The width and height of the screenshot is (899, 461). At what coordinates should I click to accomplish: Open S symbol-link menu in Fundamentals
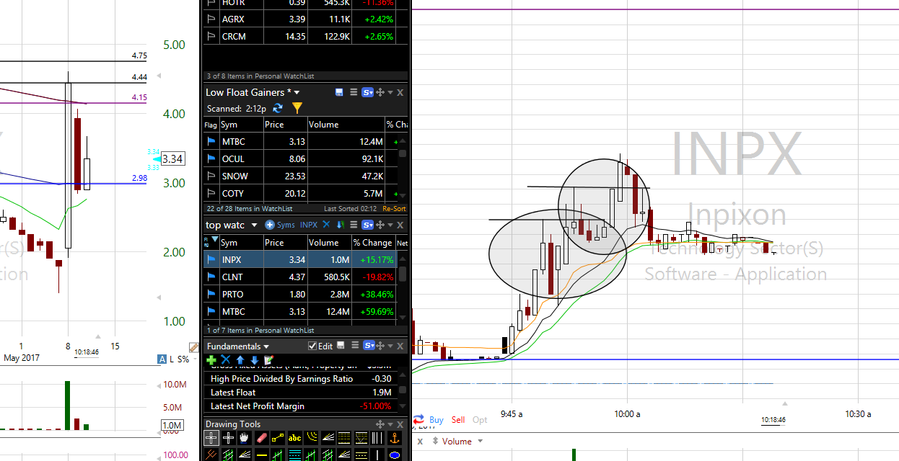(x=369, y=346)
